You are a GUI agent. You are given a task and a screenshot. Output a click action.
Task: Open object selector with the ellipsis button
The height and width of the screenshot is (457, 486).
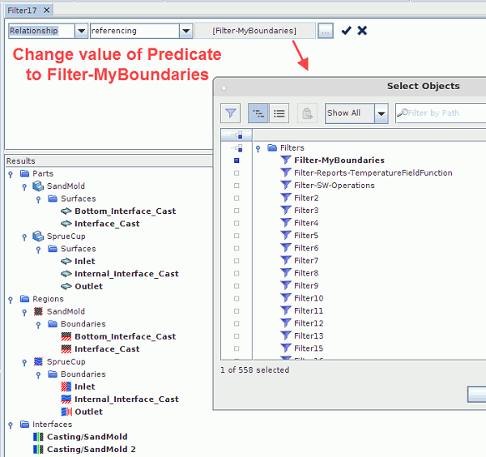pyautogui.click(x=325, y=31)
